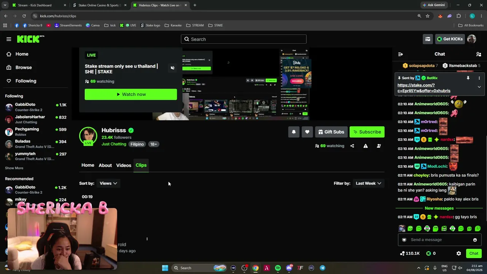This screenshot has height=274, width=487.
Task: Open the Windows Start menu
Action: (165, 268)
